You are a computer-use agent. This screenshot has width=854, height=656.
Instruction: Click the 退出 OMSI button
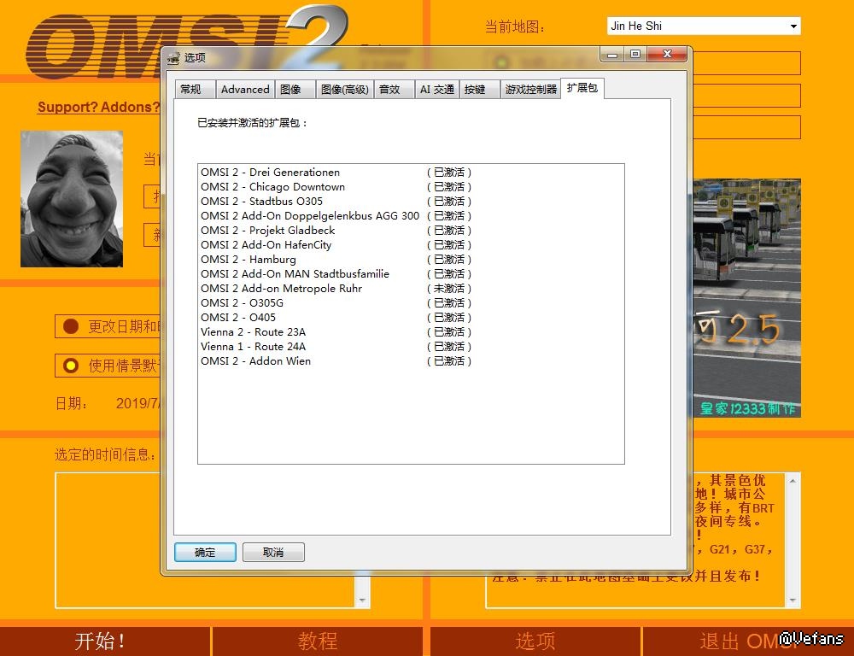(748, 641)
